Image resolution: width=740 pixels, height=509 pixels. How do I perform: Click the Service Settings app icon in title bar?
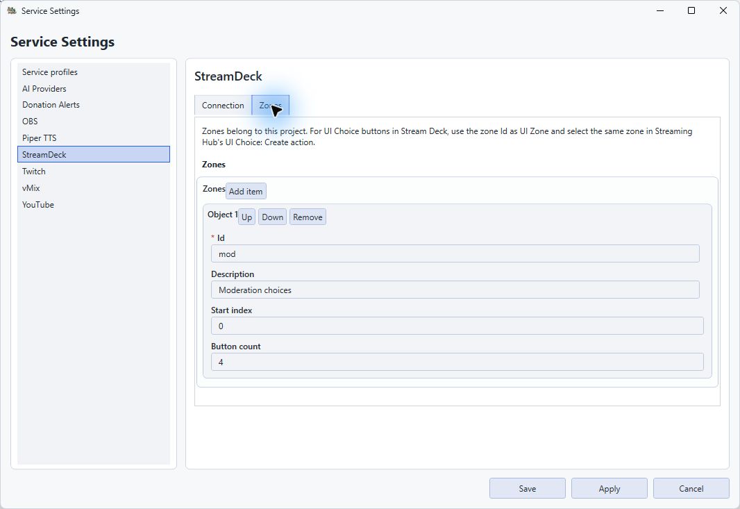tap(12, 10)
